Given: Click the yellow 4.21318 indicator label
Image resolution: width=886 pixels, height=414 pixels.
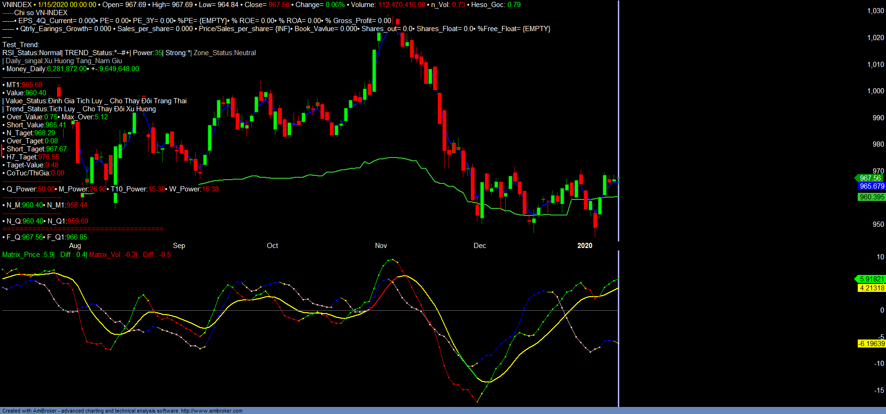Looking at the screenshot, I should pyautogui.click(x=871, y=288).
